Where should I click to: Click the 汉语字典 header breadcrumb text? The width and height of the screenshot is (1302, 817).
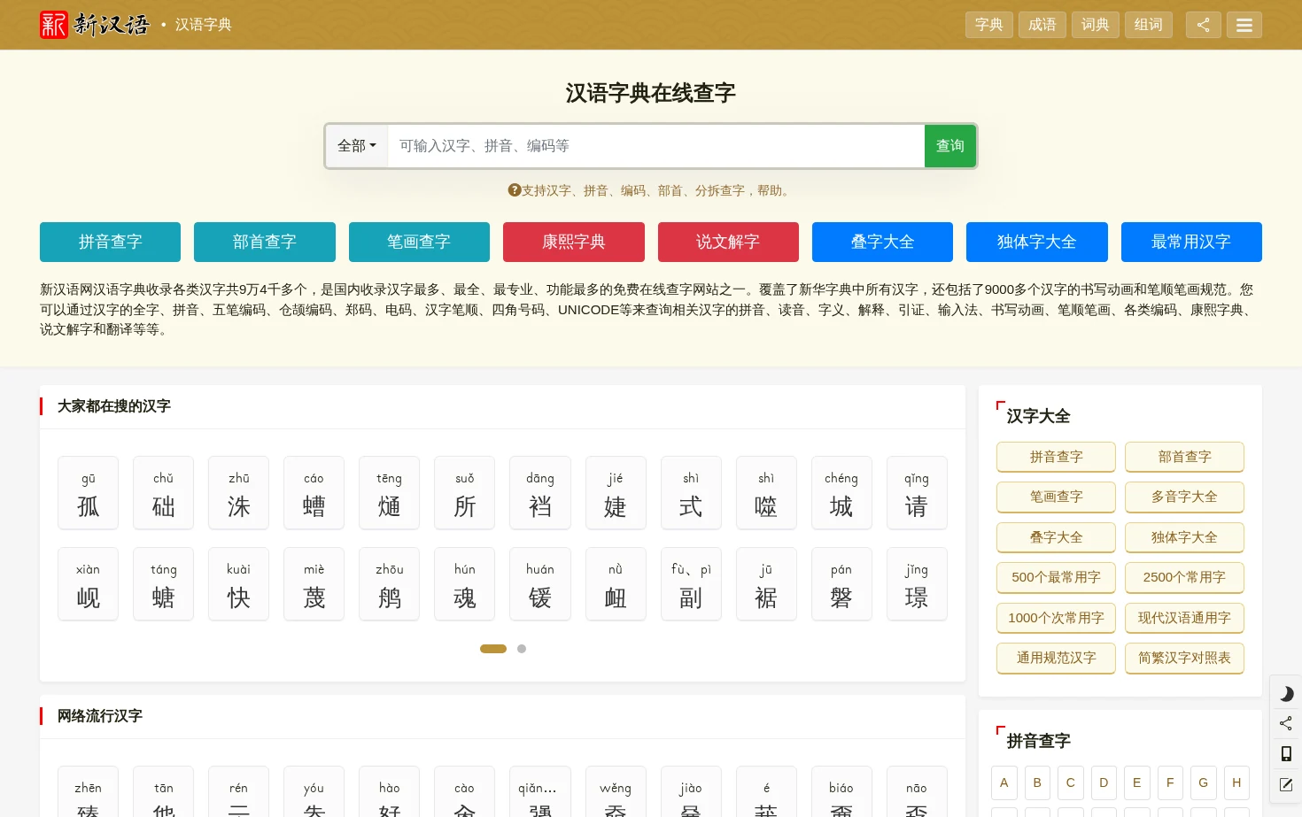coord(203,25)
